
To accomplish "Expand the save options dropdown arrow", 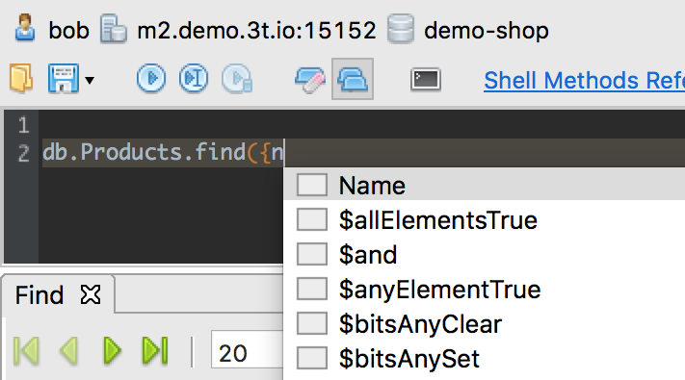I will tap(90, 80).
